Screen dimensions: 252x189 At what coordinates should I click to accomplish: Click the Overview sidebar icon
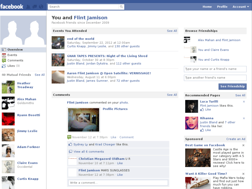click(x=4, y=50)
